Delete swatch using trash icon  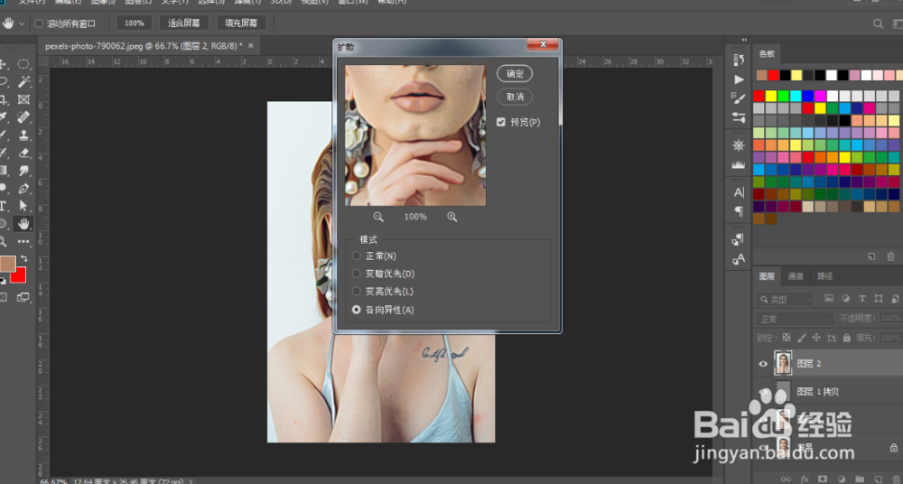click(x=891, y=256)
